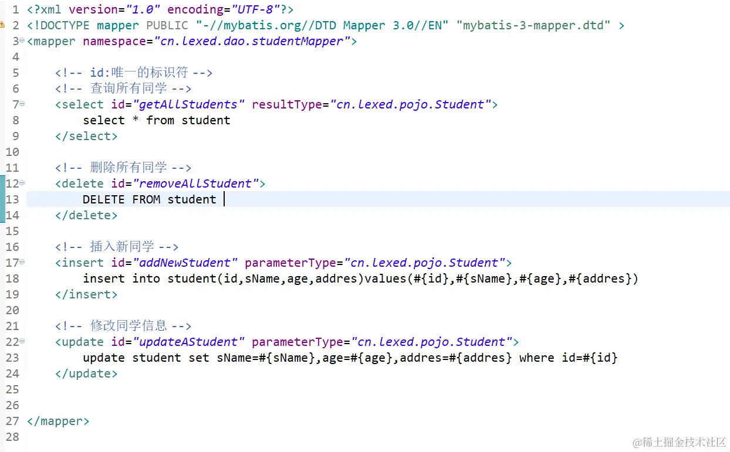Click the parameterType value on line 22
730x452 pixels.
pyautogui.click(x=431, y=342)
